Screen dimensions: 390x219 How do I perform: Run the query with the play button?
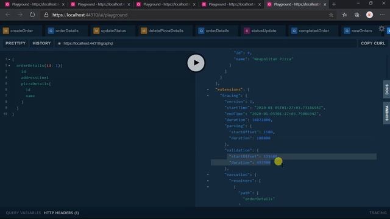click(196, 63)
